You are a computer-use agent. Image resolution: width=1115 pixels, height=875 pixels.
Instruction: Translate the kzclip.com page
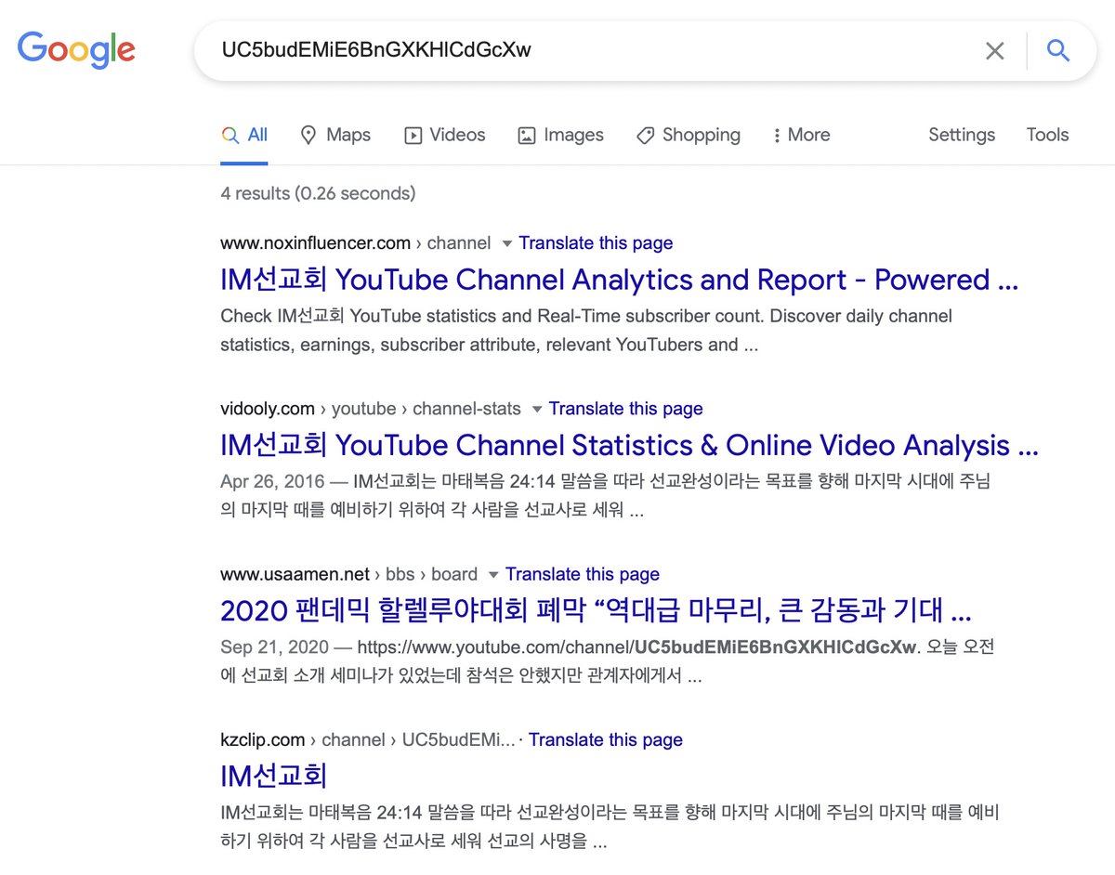point(606,739)
